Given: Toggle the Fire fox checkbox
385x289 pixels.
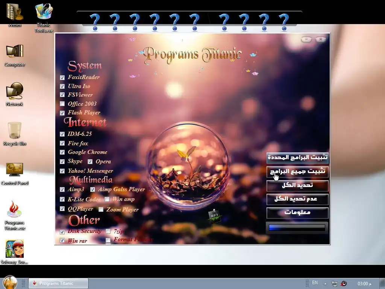Looking at the screenshot, I should (62, 143).
